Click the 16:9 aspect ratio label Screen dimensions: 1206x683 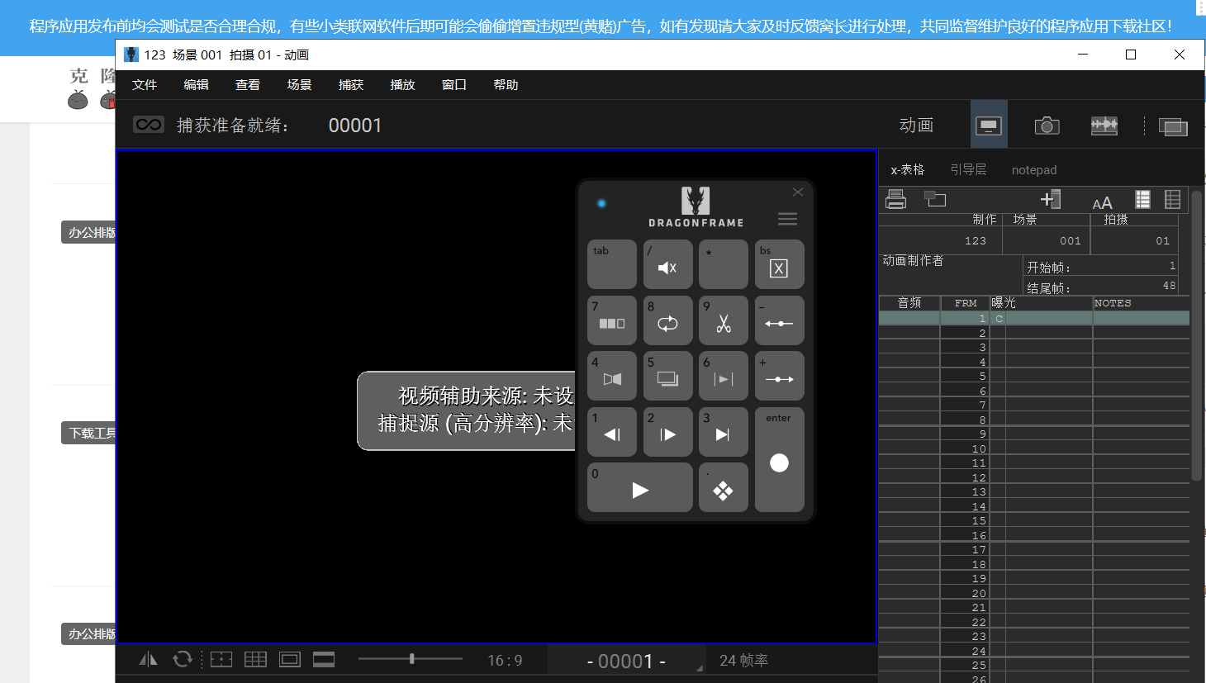tap(505, 661)
